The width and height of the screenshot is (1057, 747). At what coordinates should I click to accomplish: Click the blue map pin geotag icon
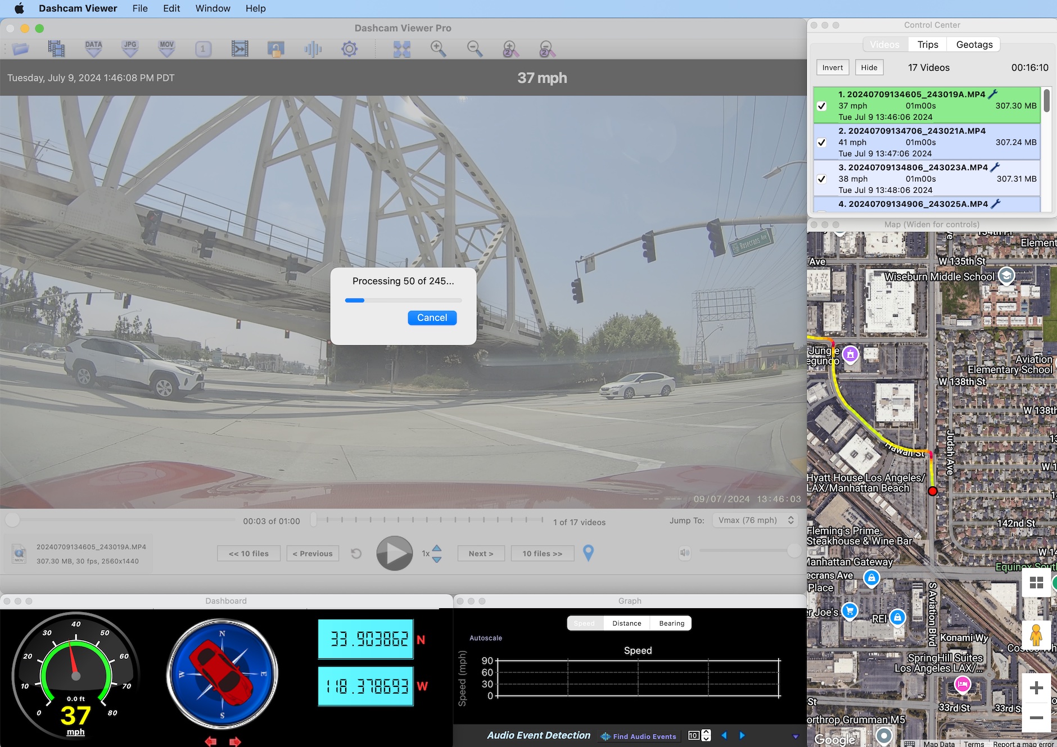(x=588, y=553)
